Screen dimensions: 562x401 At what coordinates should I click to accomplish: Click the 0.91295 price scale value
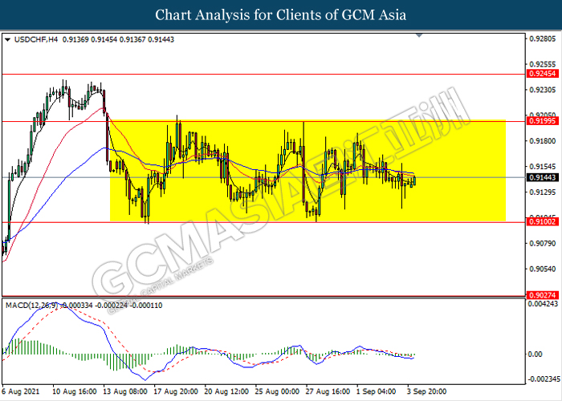click(x=543, y=192)
